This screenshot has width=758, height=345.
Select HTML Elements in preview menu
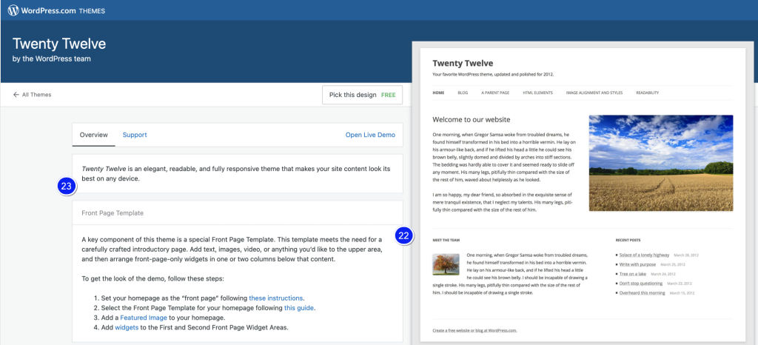(x=537, y=93)
